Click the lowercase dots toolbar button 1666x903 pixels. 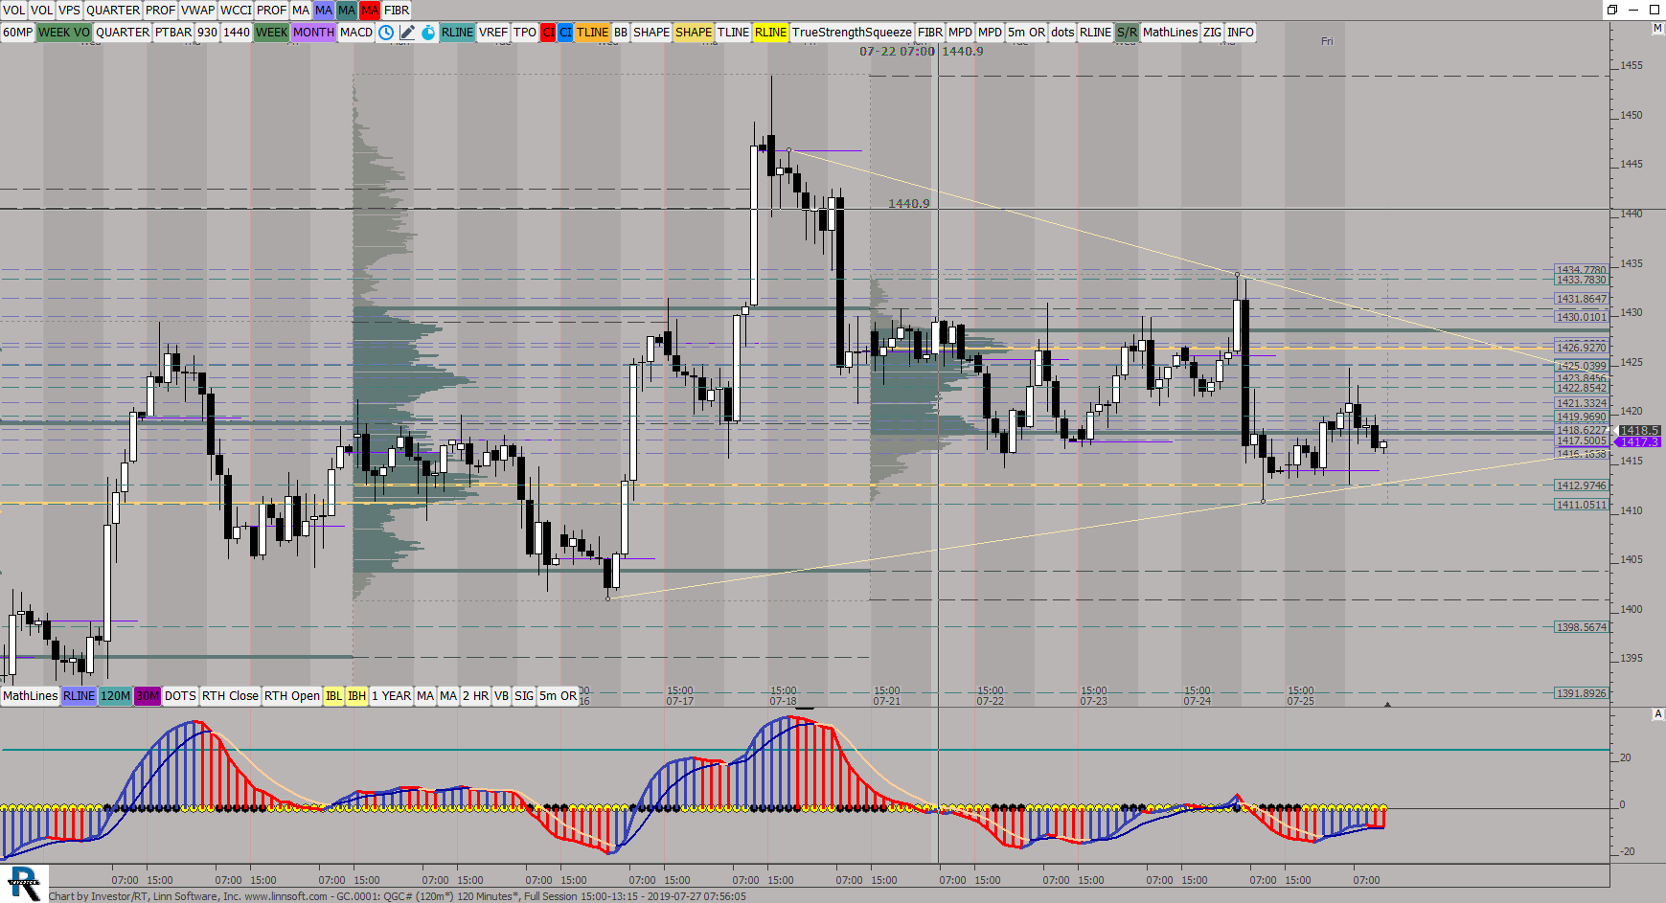click(1062, 33)
